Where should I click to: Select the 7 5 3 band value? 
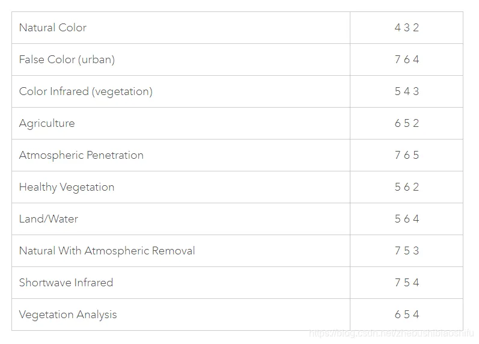click(407, 251)
